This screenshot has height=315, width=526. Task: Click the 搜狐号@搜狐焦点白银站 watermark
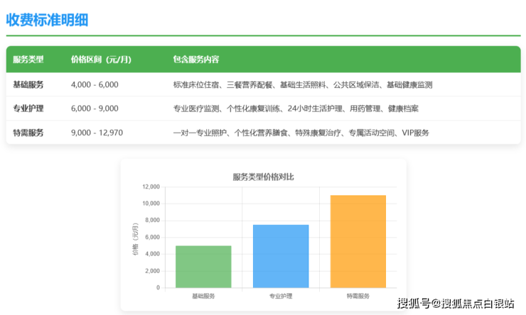pos(456,304)
